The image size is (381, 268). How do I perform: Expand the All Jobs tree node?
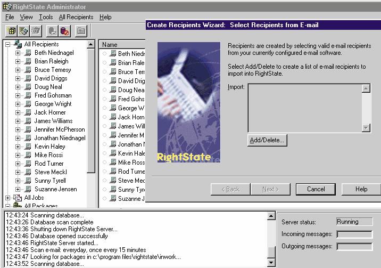click(x=7, y=198)
